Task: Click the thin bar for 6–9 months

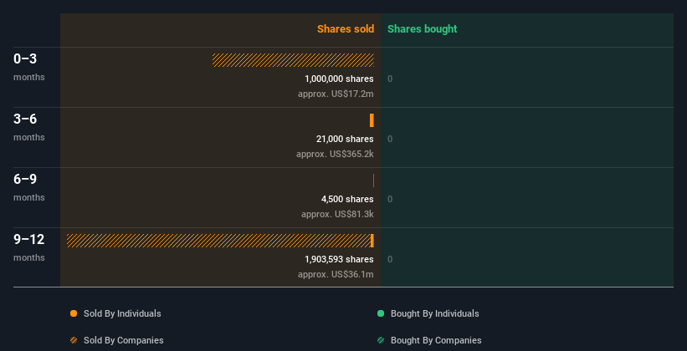Action: (x=373, y=181)
